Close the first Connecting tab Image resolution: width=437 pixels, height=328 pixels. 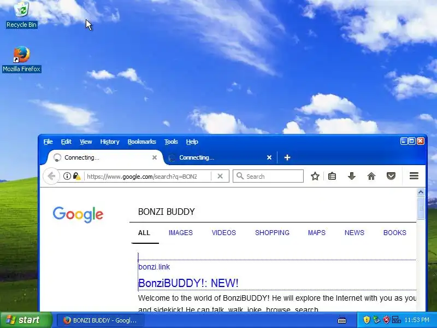155,157
